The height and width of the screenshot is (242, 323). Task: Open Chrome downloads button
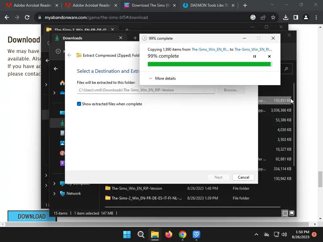tap(286, 18)
